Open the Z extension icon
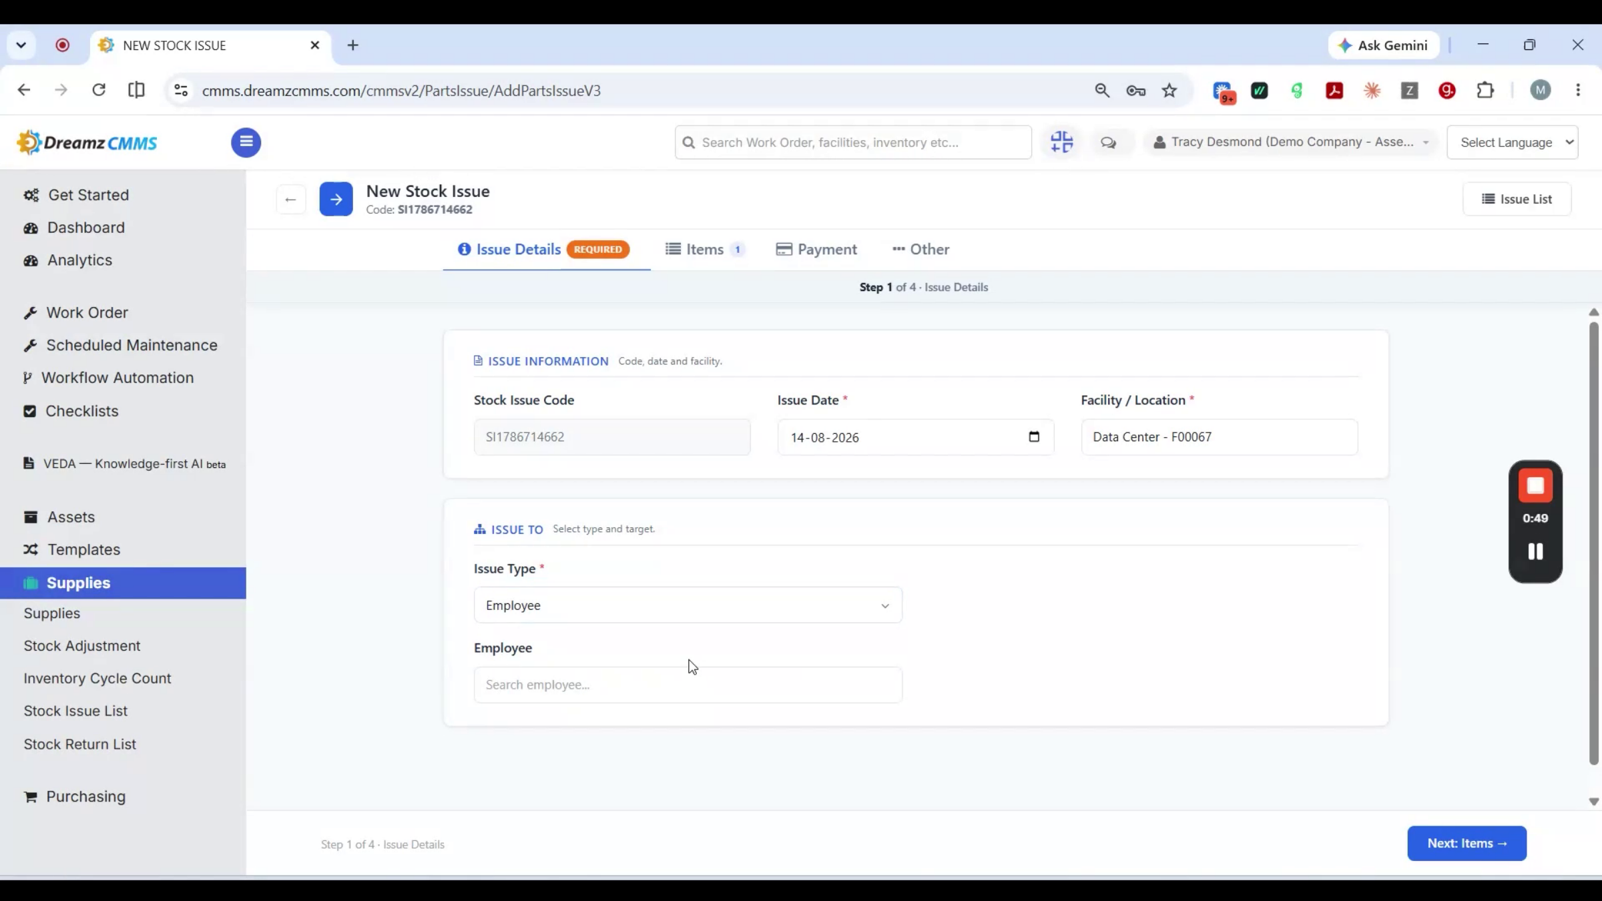1602x901 pixels. [x=1409, y=90]
